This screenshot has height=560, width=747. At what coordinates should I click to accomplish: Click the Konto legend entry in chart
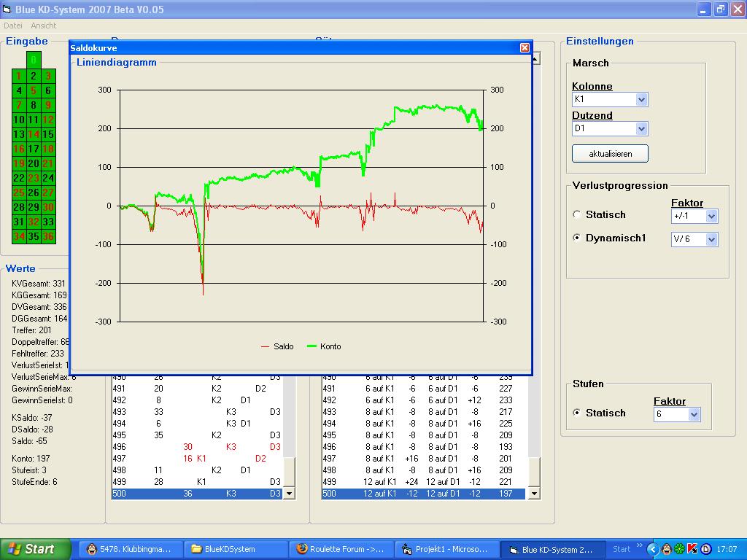325,346
